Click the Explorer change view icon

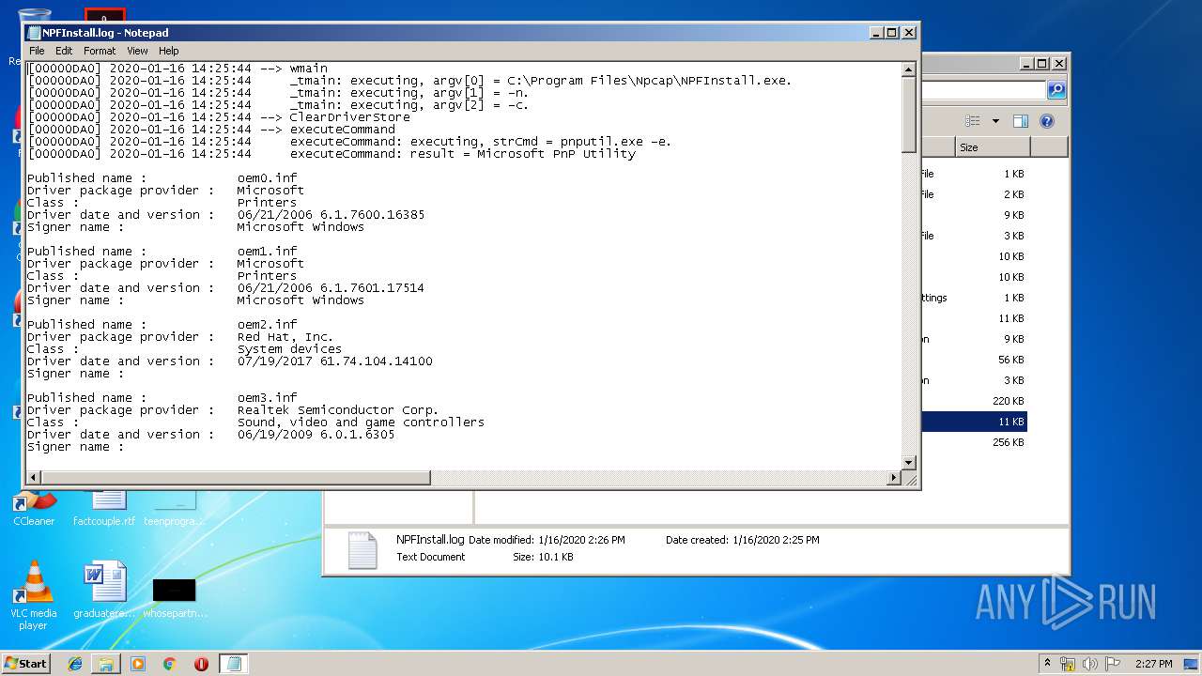coord(973,121)
